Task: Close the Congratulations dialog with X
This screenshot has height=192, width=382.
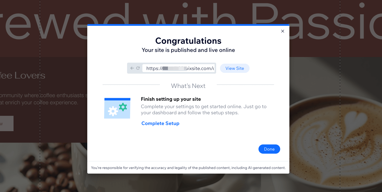Action: point(282,31)
